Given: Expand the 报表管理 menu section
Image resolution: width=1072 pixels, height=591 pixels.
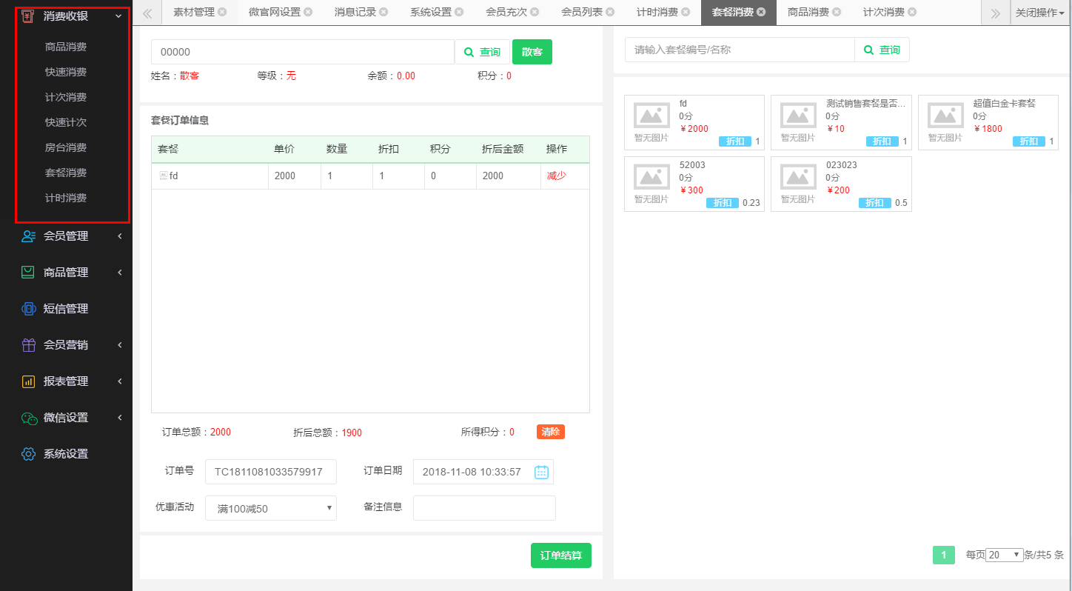Looking at the screenshot, I should 120,381.
